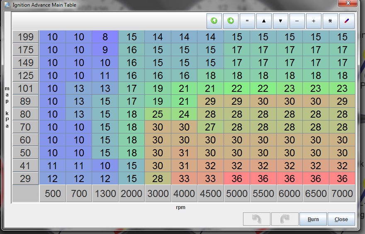Click the grayed-out redo arrow button

pos(285,219)
